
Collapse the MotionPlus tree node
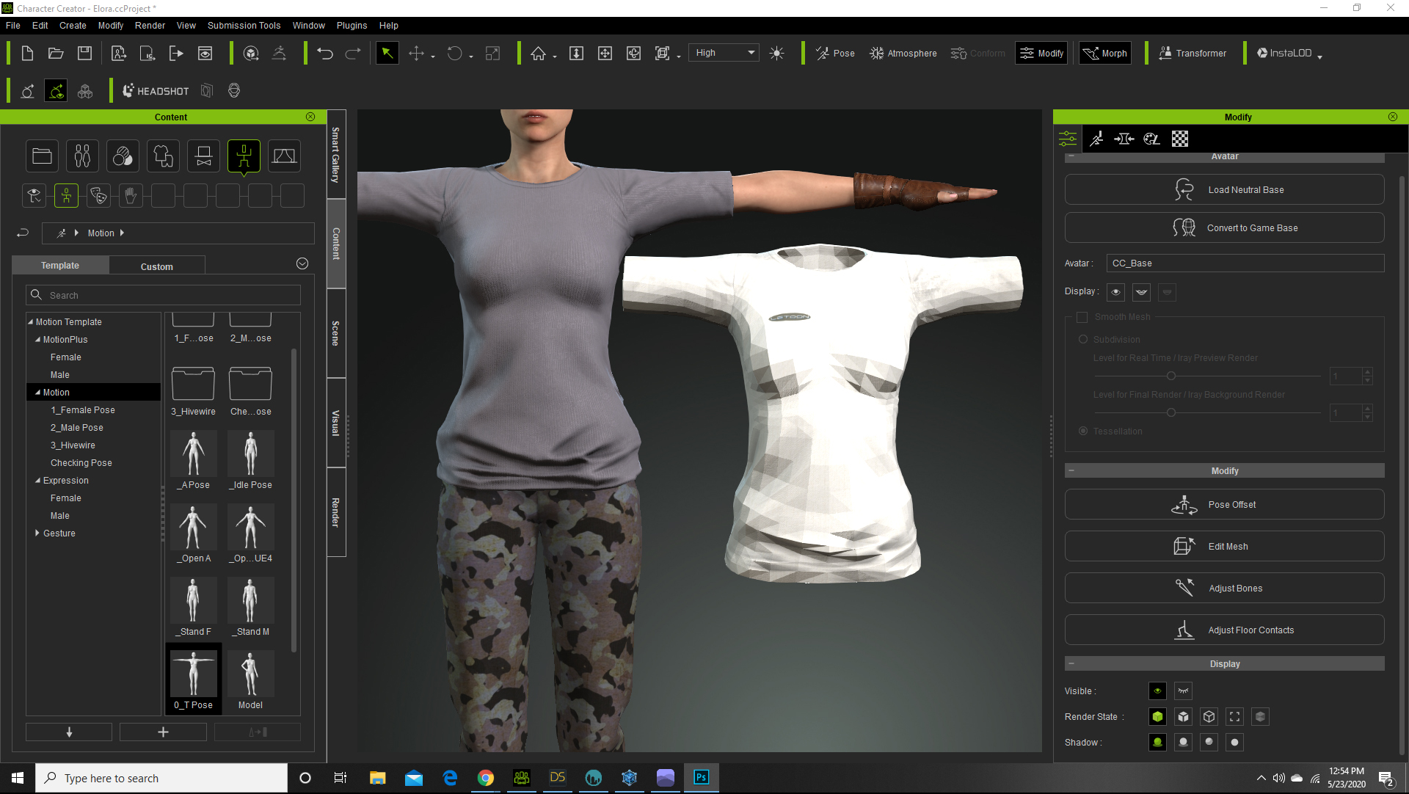click(38, 339)
